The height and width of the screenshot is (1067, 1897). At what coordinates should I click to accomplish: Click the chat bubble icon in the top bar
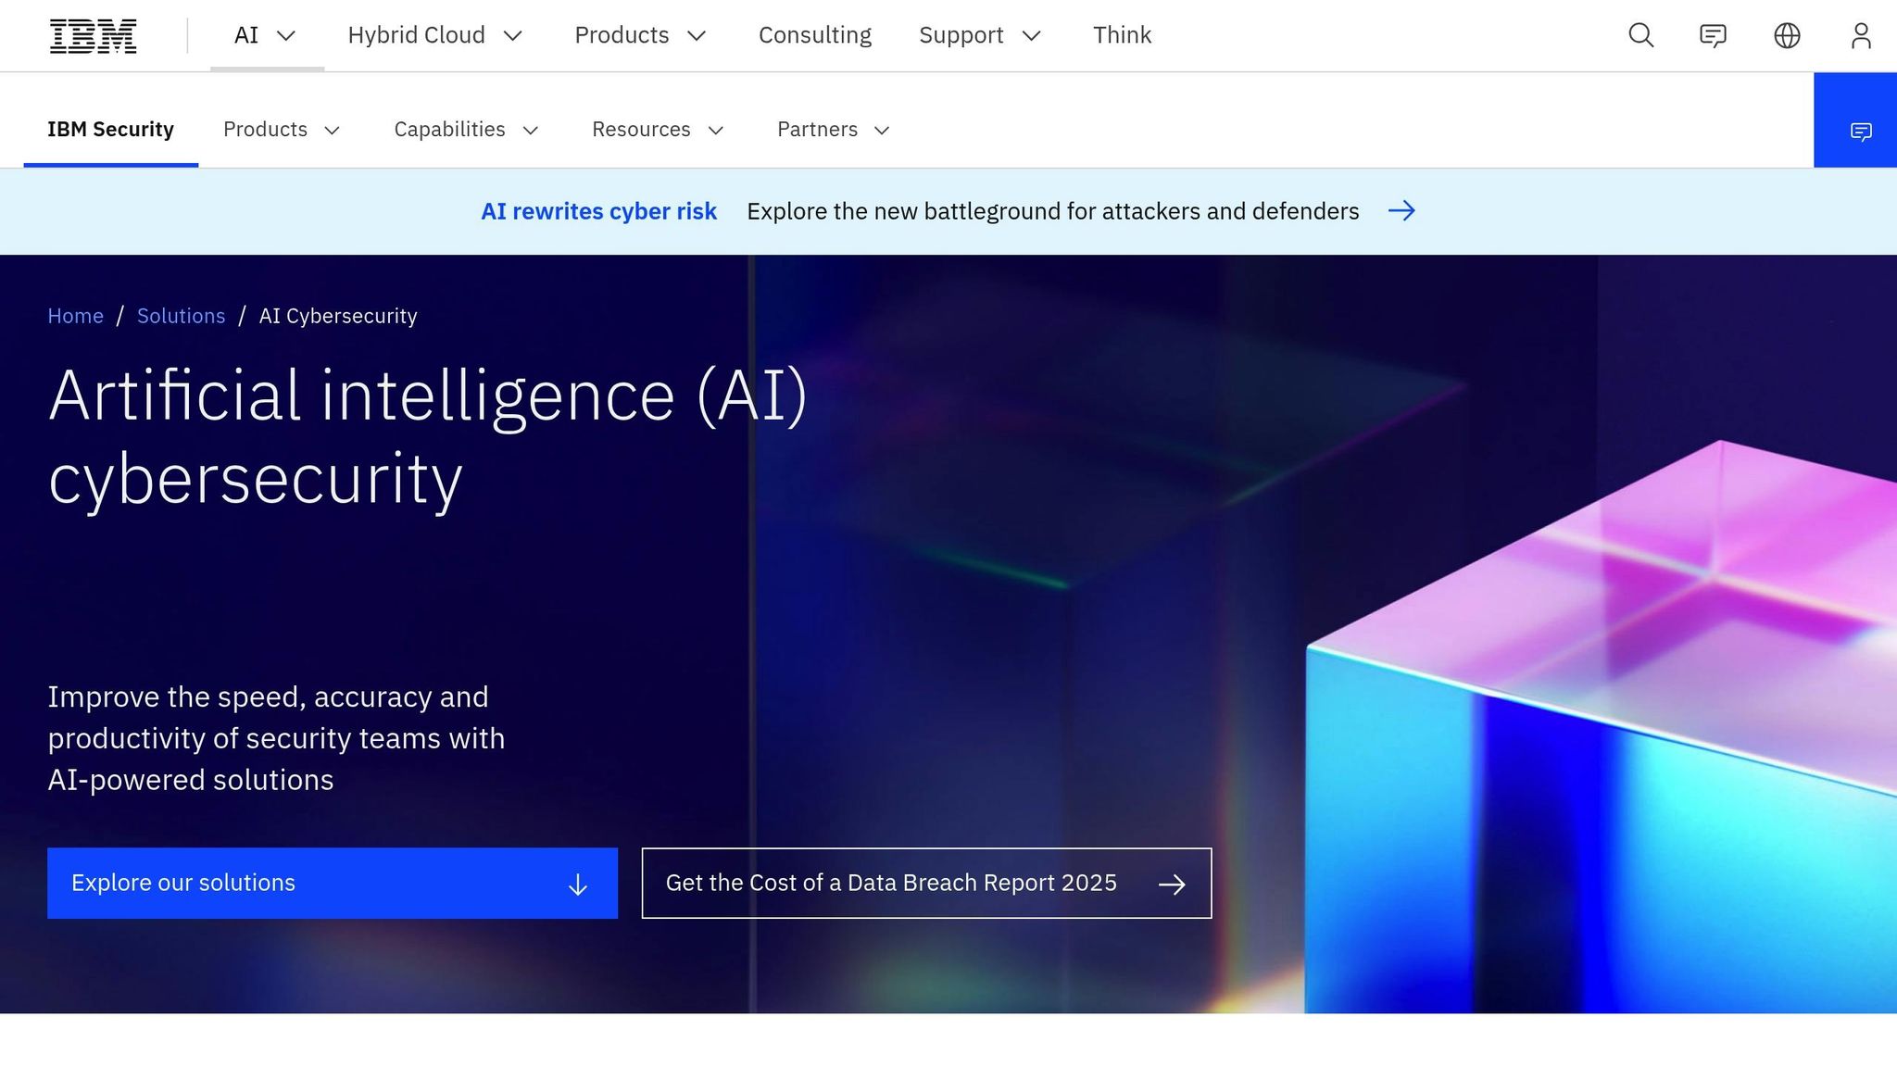1713,35
